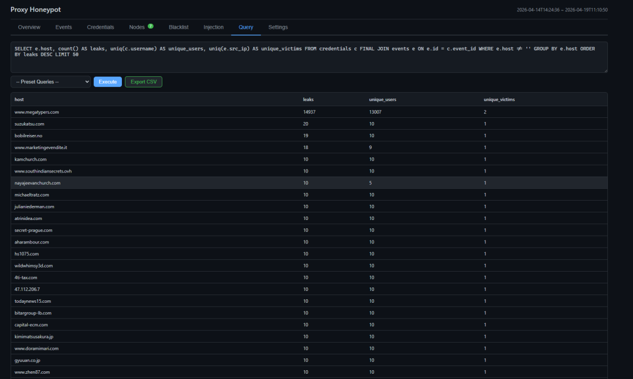The height and width of the screenshot is (379, 633).
Task: Click the host column header
Action: 19,99
